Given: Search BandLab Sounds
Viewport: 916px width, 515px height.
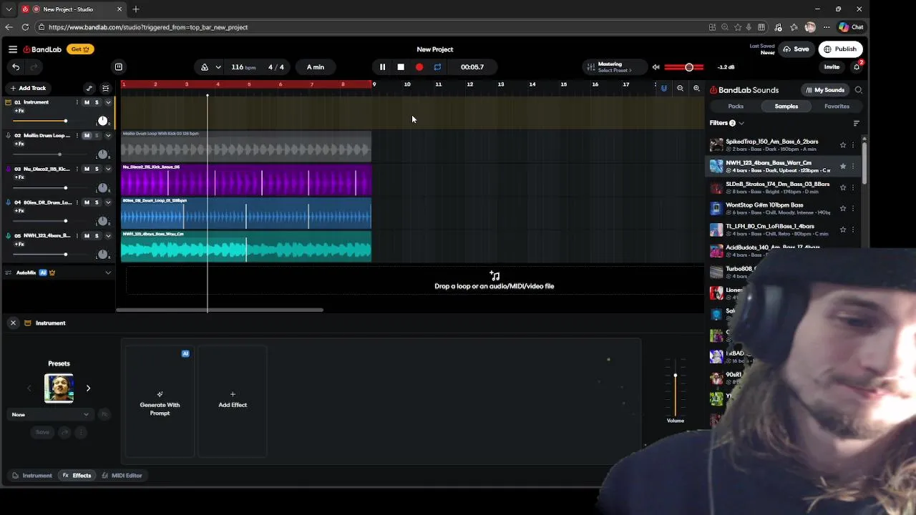Looking at the screenshot, I should [859, 90].
